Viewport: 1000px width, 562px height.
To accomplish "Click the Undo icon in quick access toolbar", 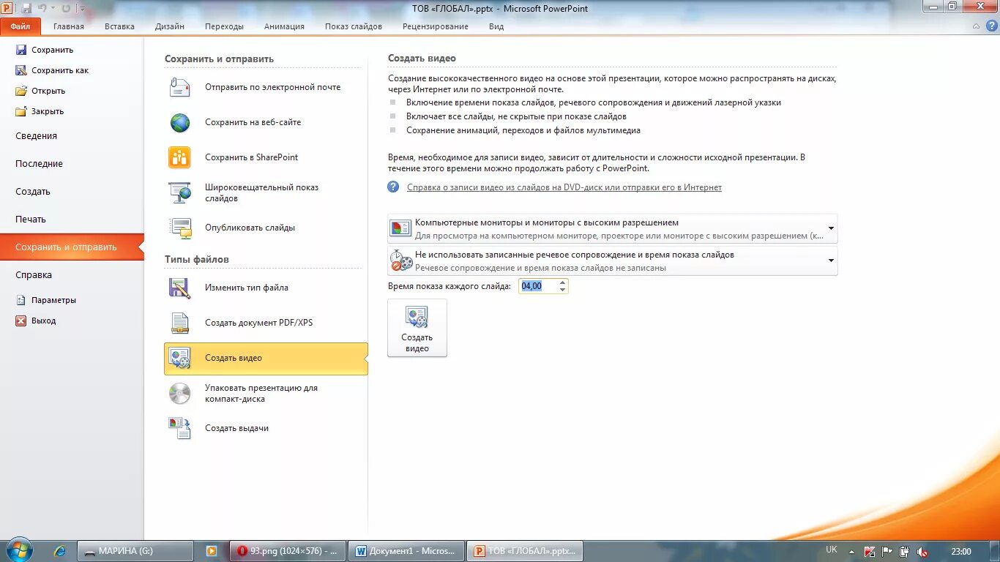I will click(x=43, y=8).
